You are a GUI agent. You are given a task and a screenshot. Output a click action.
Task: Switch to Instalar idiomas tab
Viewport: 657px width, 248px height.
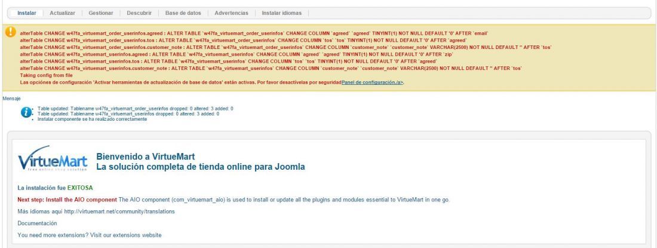[x=281, y=13]
